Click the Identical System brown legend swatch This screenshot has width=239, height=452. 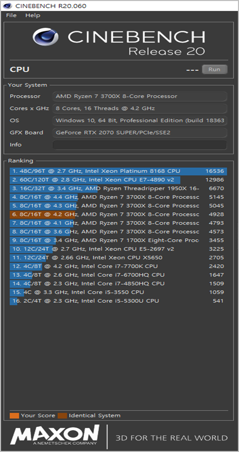62,415
